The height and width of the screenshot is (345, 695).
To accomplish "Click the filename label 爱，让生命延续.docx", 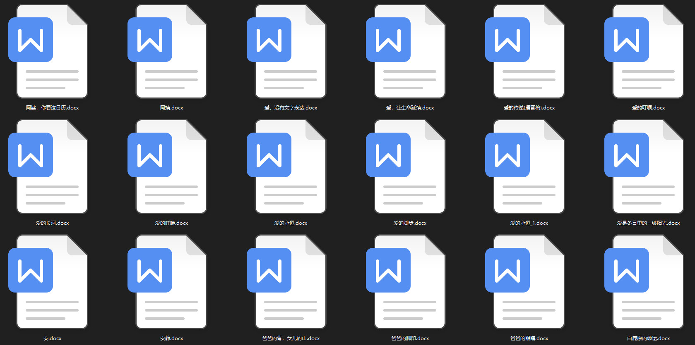I will [410, 108].
